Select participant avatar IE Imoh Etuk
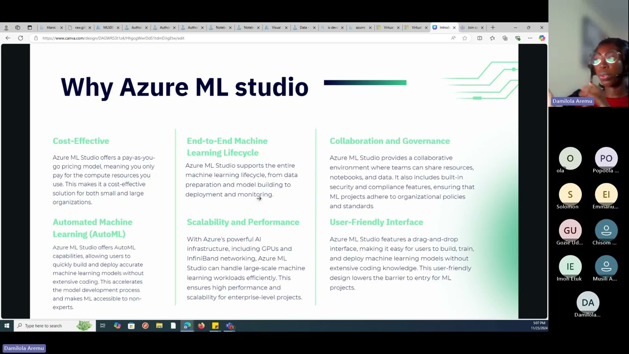This screenshot has height=354, width=629. pos(570,266)
